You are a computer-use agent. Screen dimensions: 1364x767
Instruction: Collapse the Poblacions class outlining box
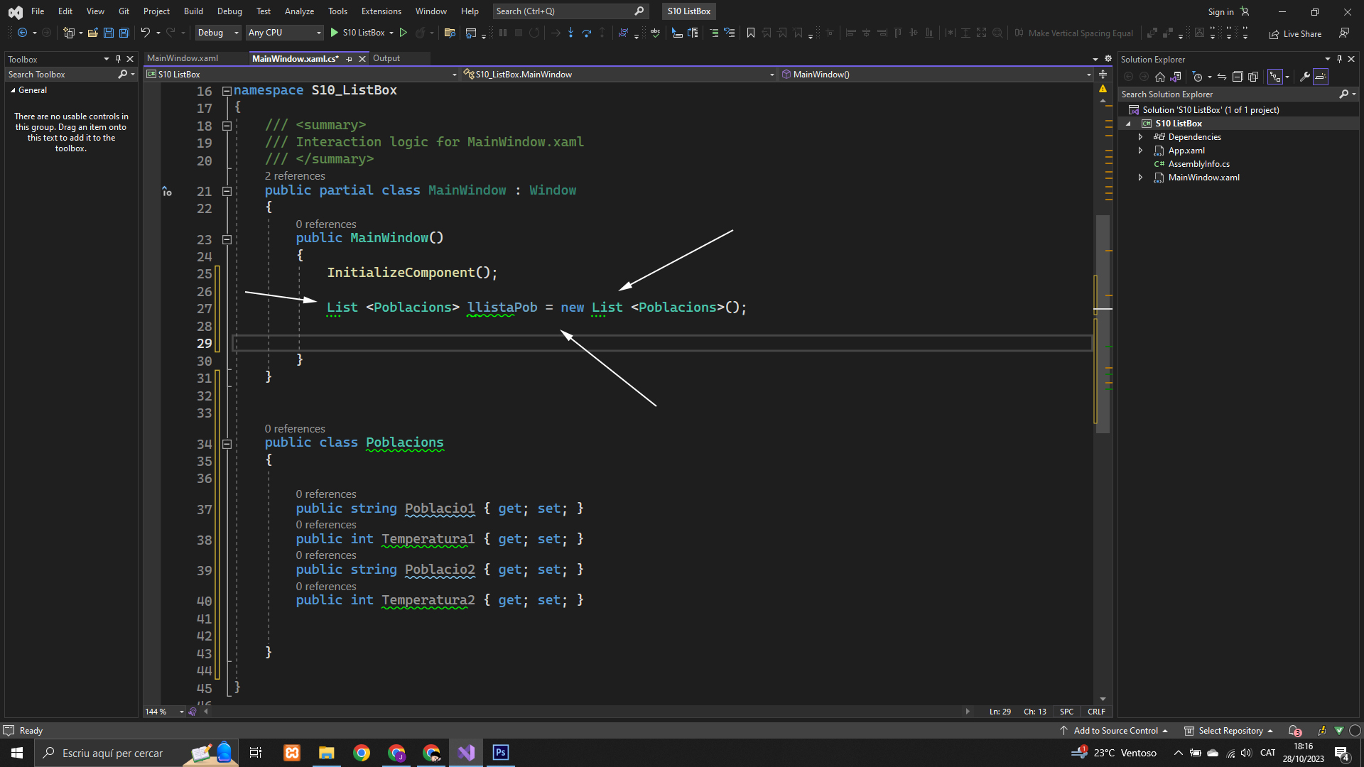[x=227, y=444]
